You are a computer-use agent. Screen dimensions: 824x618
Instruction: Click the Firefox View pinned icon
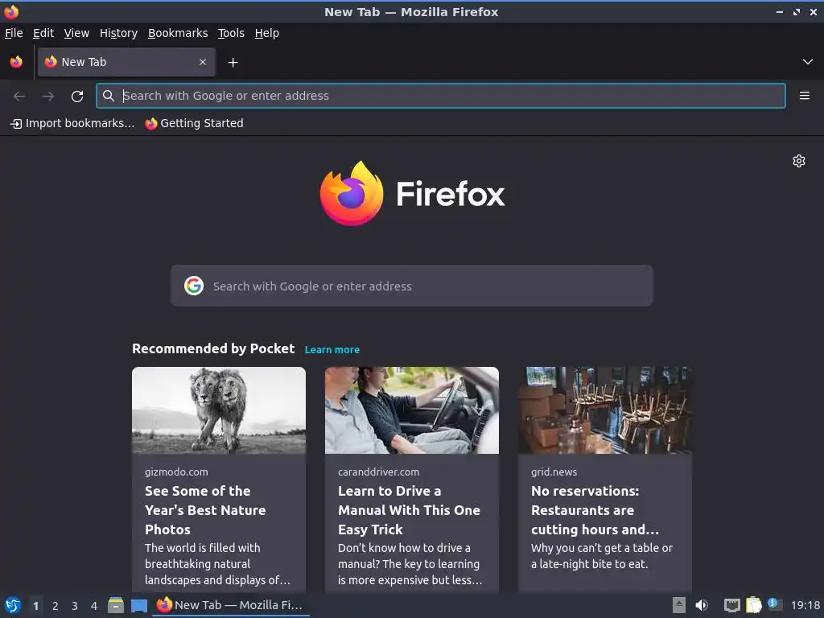[x=16, y=62]
